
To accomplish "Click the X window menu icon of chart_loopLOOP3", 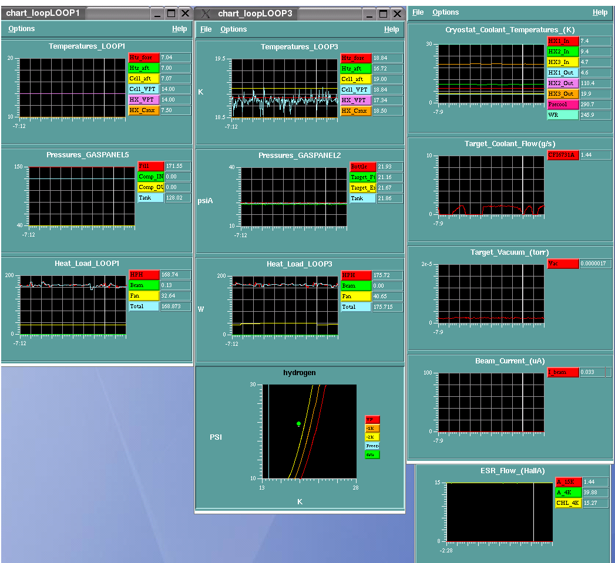I will [x=206, y=14].
